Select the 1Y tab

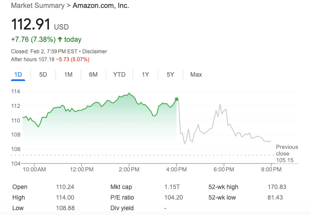tap(145, 74)
